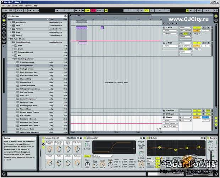Arm track 2 MIDI for recording
This screenshot has height=178, width=220.
click(208, 43)
